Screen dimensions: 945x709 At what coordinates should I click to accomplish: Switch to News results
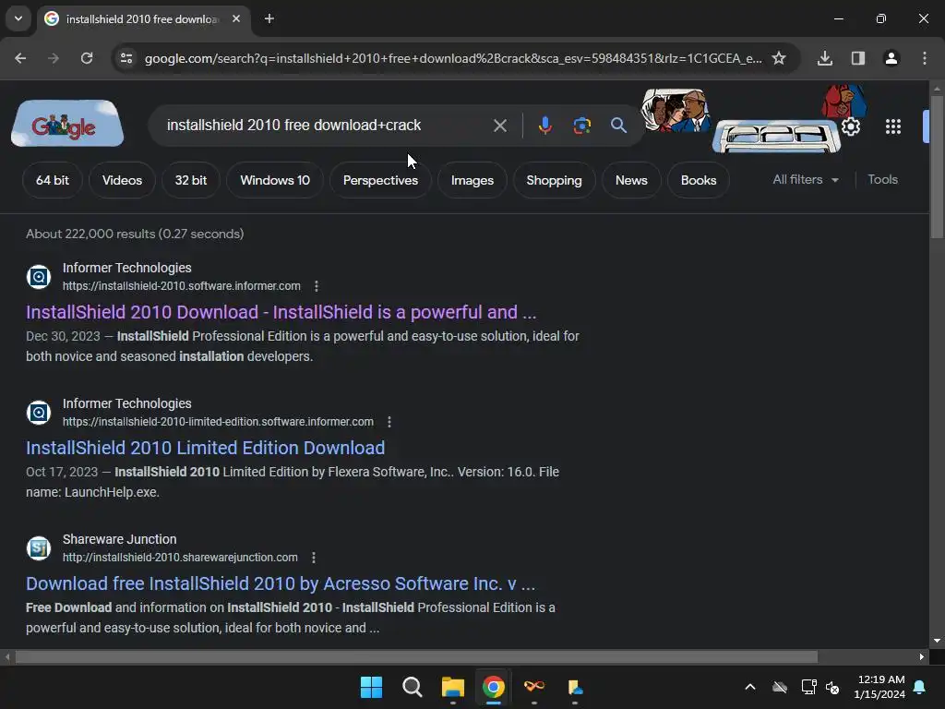tap(631, 180)
